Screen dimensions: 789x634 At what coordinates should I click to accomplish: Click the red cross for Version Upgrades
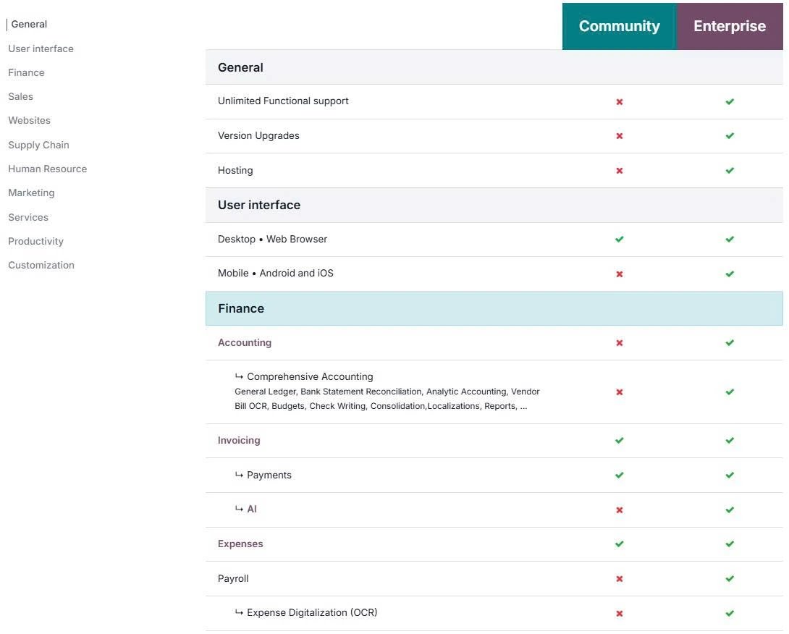point(619,135)
